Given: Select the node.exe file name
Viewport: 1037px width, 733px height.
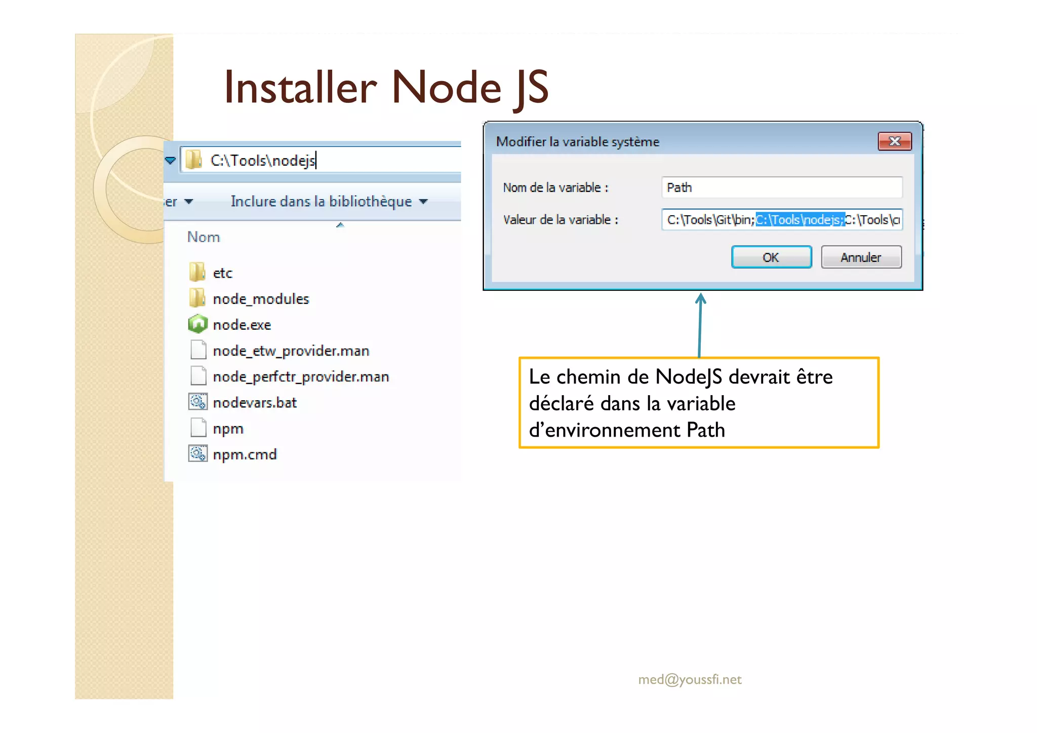Looking at the screenshot, I should coord(242,325).
